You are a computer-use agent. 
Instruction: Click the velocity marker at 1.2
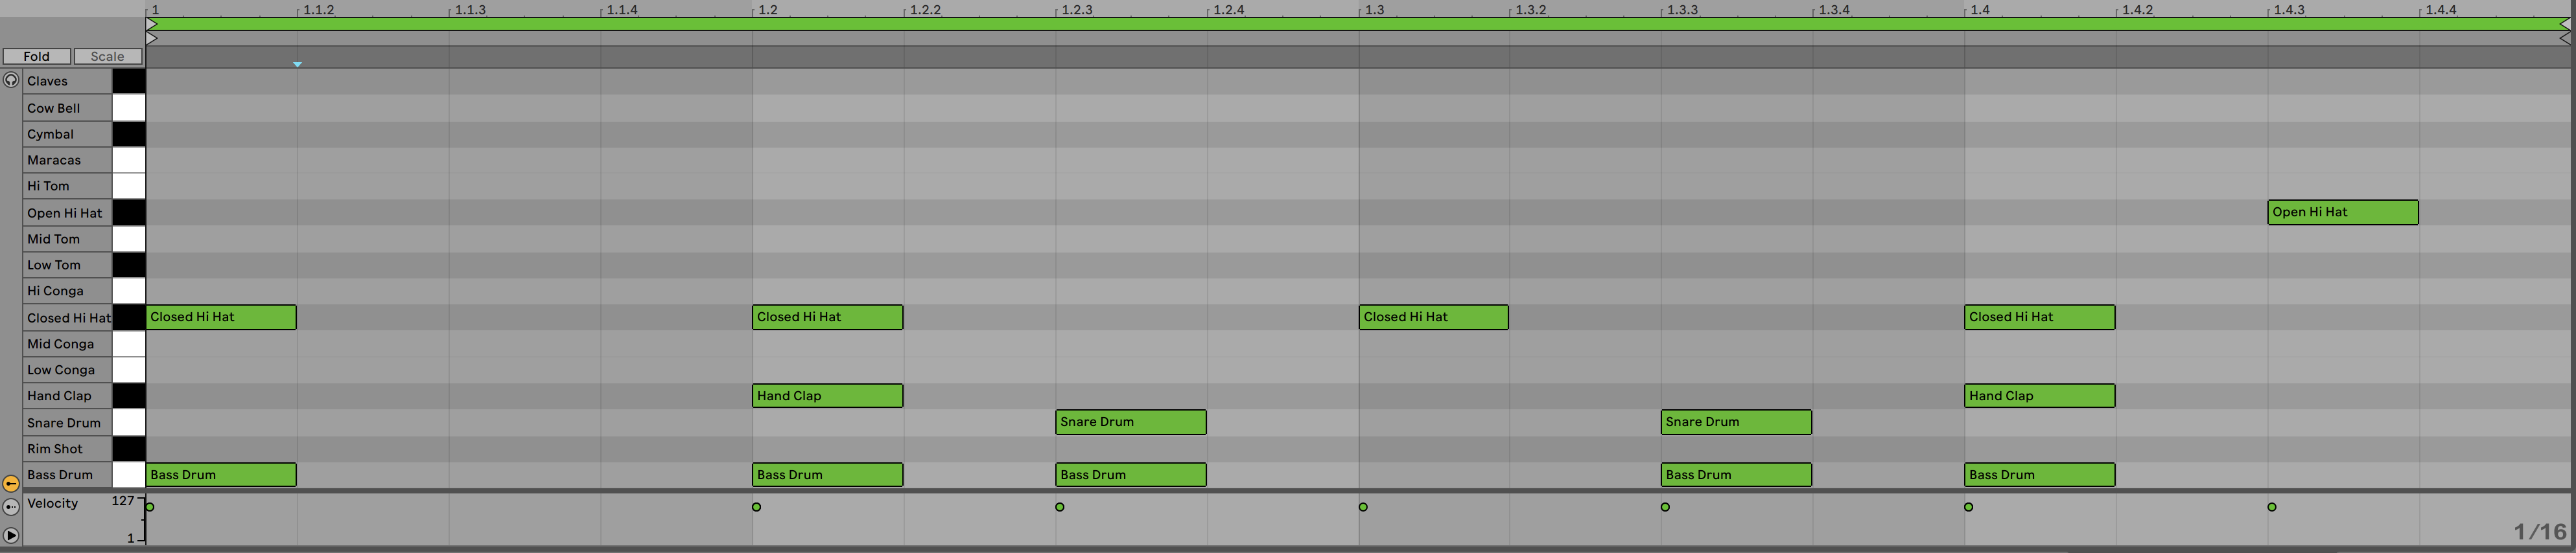[756, 507]
